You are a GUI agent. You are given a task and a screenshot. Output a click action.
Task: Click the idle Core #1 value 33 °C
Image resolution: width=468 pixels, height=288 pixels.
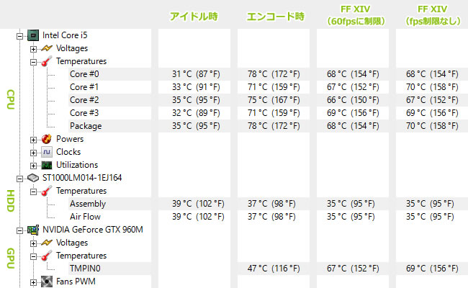click(196, 87)
